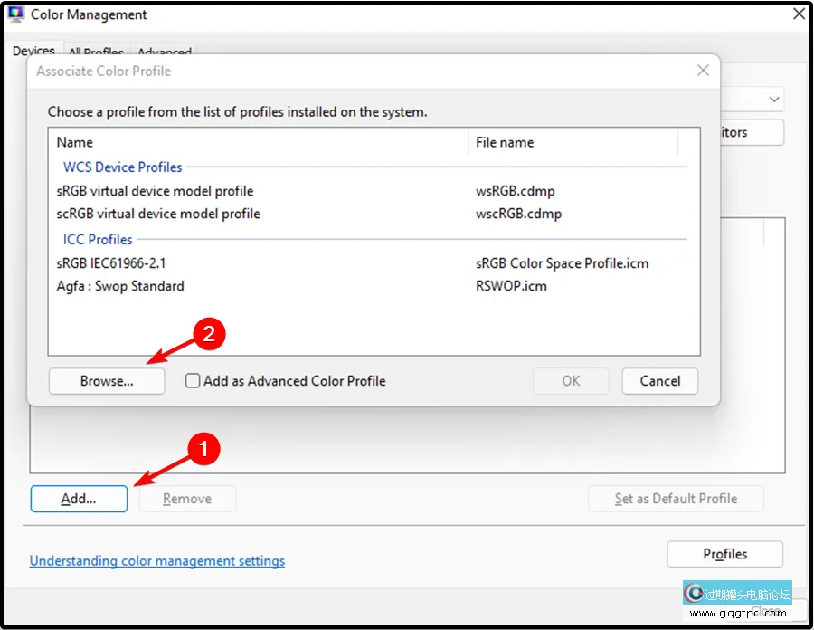
Task: Open the Profiles button menu
Action: pos(724,554)
